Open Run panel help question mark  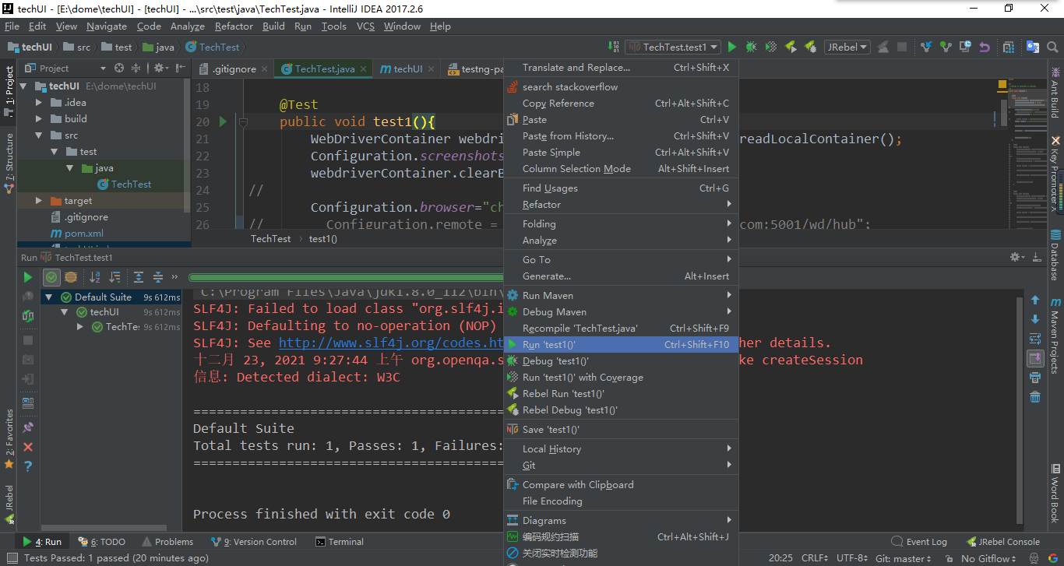point(28,466)
